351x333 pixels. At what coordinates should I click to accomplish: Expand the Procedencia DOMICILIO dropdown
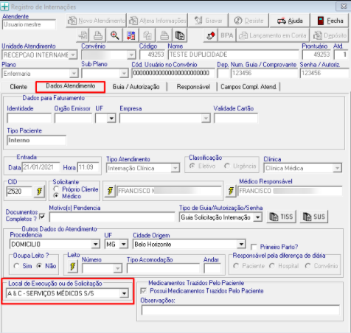(95, 244)
